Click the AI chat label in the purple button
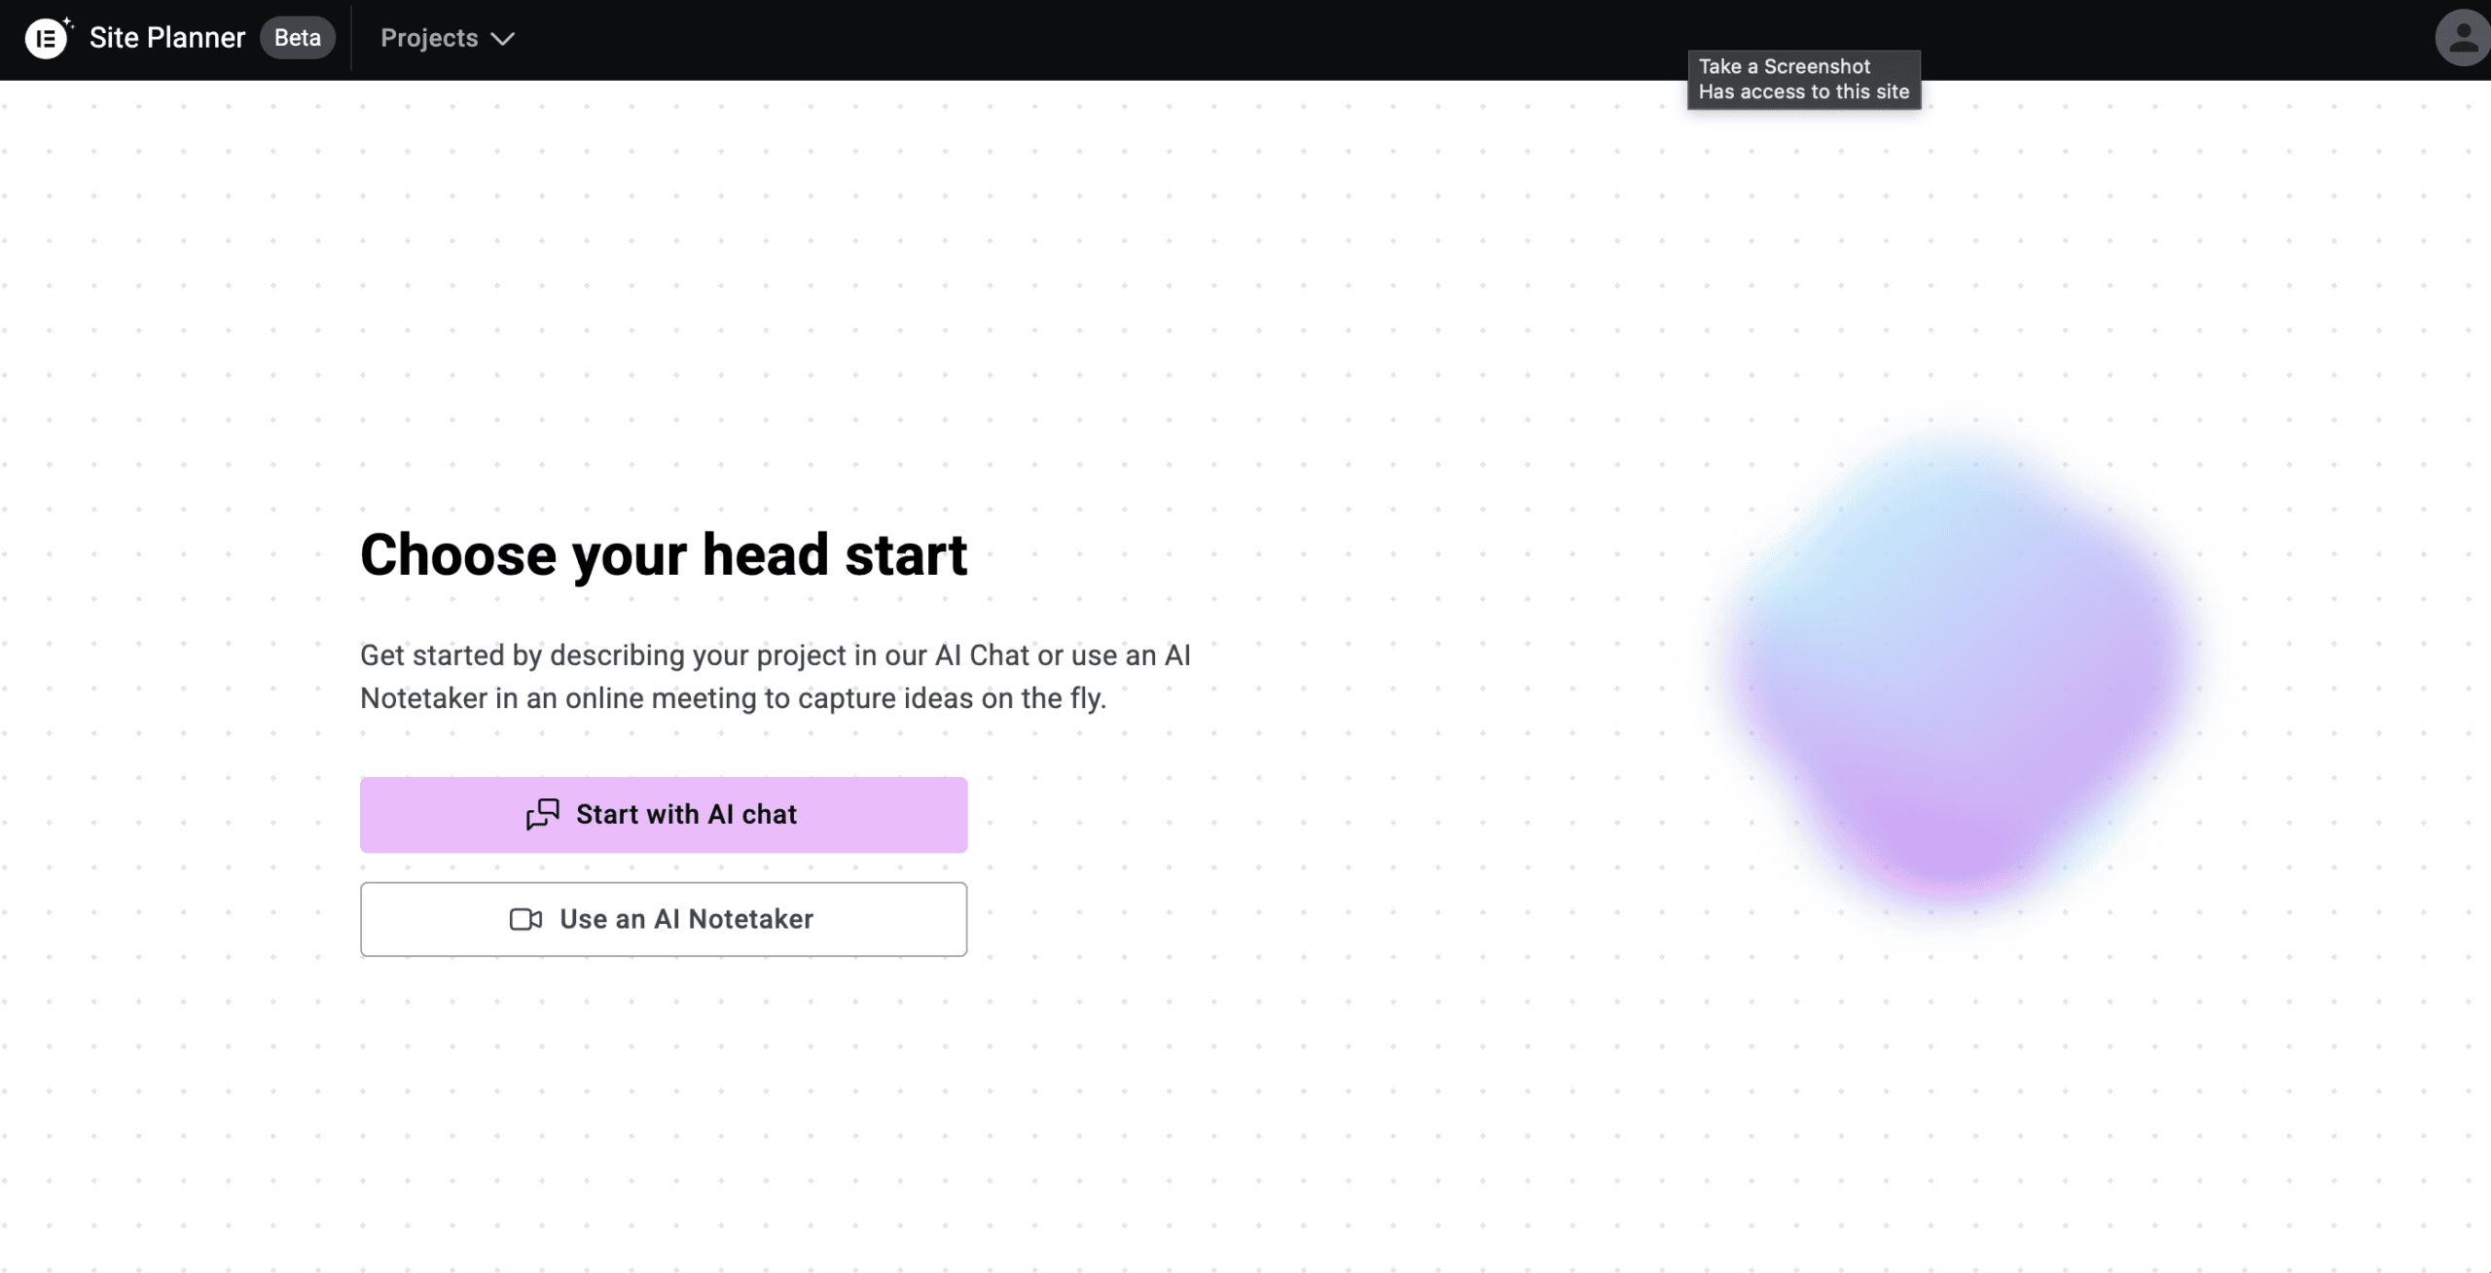 pyautogui.click(x=751, y=814)
